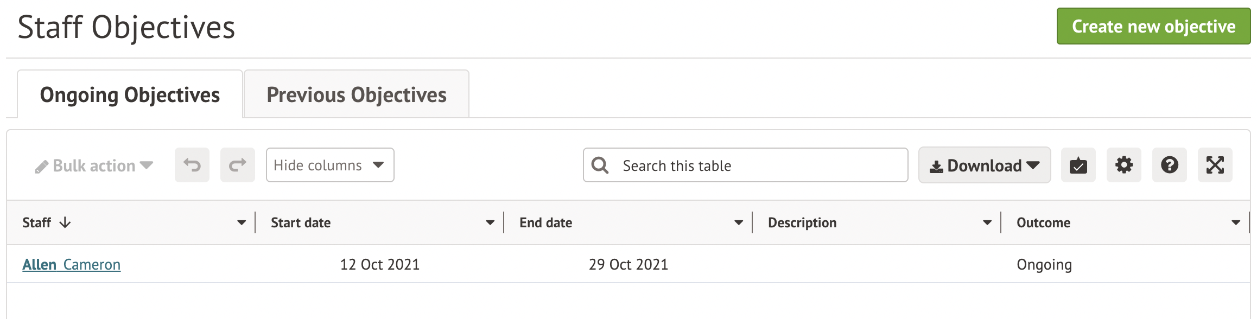Viewport: 1257px width, 319px height.
Task: Click the calendar checkmark icon
Action: click(x=1078, y=165)
